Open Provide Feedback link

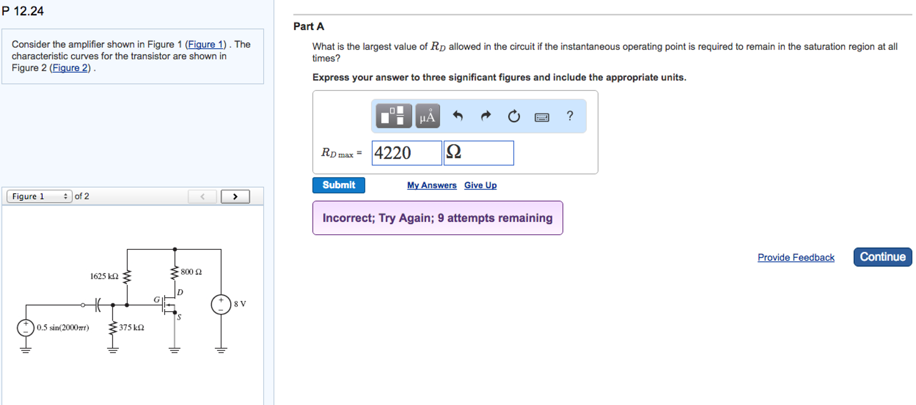click(x=796, y=257)
